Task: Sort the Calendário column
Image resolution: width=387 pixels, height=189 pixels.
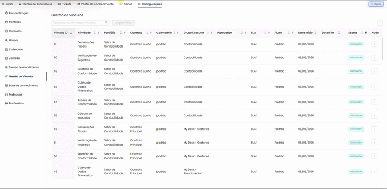Action: (174, 33)
